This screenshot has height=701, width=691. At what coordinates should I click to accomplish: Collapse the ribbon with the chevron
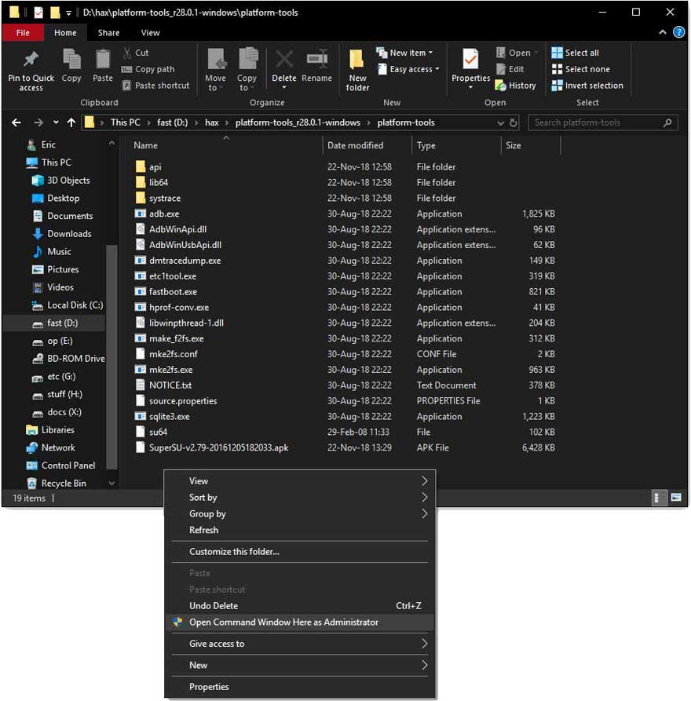pyautogui.click(x=663, y=32)
